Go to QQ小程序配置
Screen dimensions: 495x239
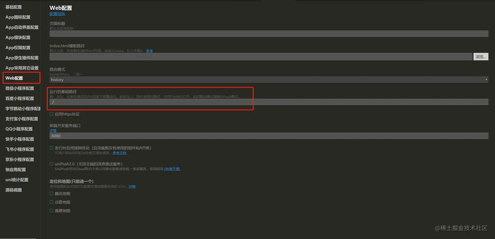[19, 129]
